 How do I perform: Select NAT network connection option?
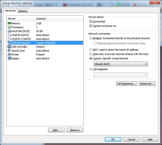click(91, 50)
